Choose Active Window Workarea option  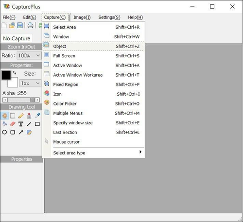tap(93, 75)
